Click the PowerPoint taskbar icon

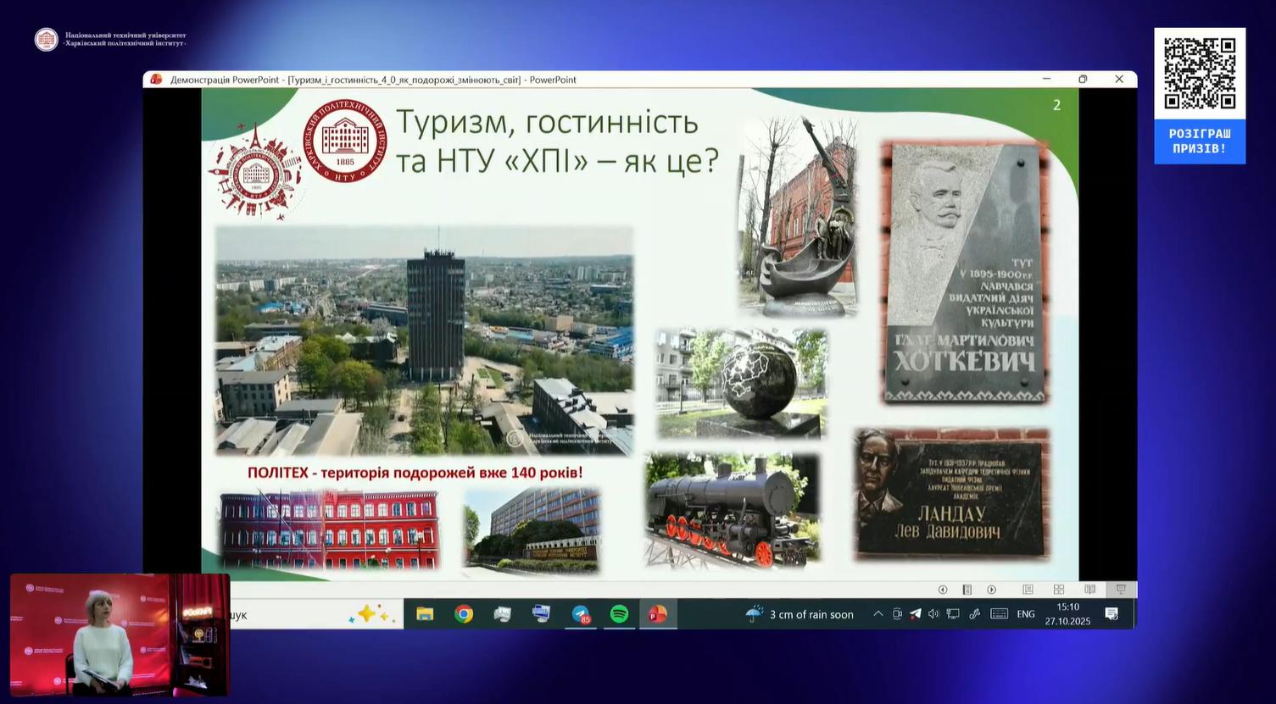pos(658,614)
